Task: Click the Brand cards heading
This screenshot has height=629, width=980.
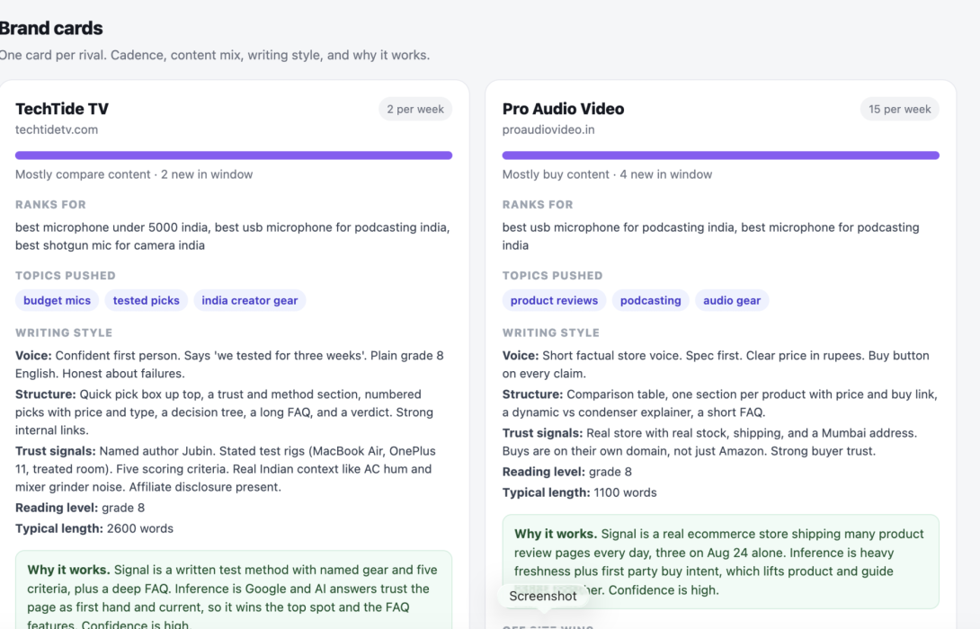Action: tap(51, 28)
